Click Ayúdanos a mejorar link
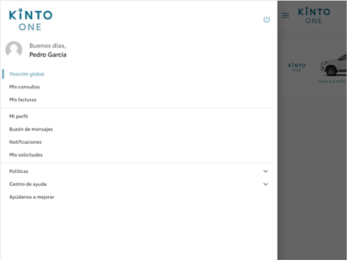This screenshot has height=260, width=347. pyautogui.click(x=32, y=197)
